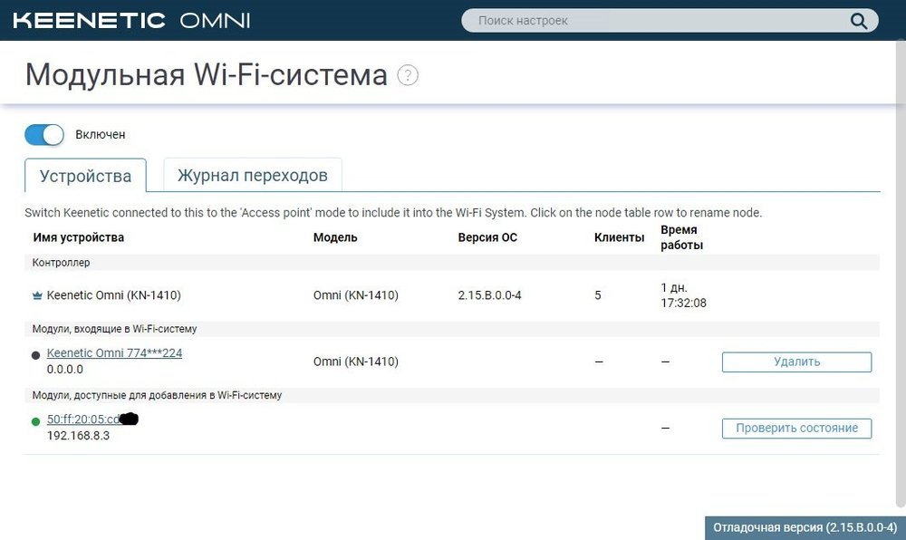Click the gray status dot of Keenetic Omni 774***224

pyautogui.click(x=36, y=355)
